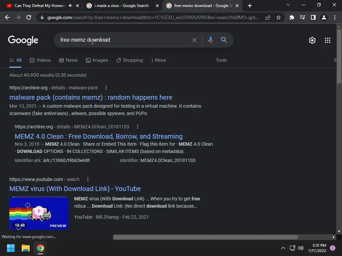Screen dimensions: 342x256
Task: Close the 'i made a virus' tab
Action: click(x=157, y=6)
